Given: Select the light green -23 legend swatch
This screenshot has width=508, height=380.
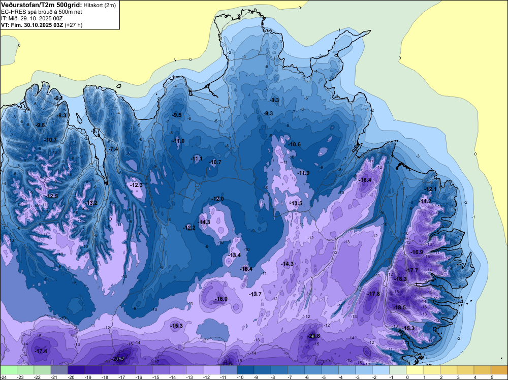Looking at the screenshot, I should pyautogui.click(x=25, y=370).
